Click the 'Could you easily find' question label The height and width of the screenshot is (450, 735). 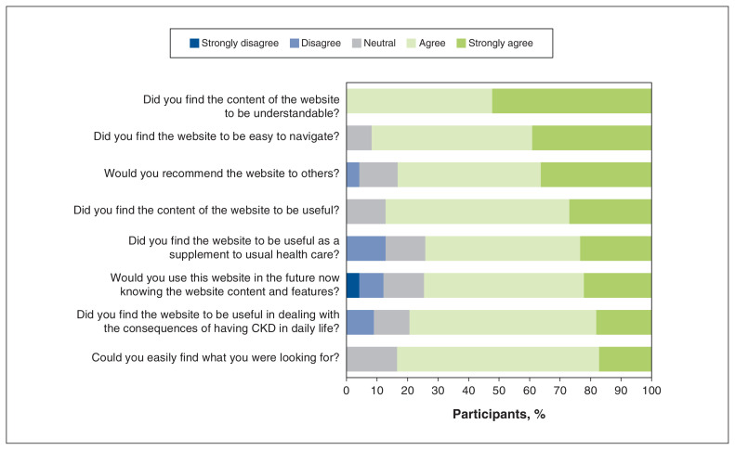[x=216, y=358]
